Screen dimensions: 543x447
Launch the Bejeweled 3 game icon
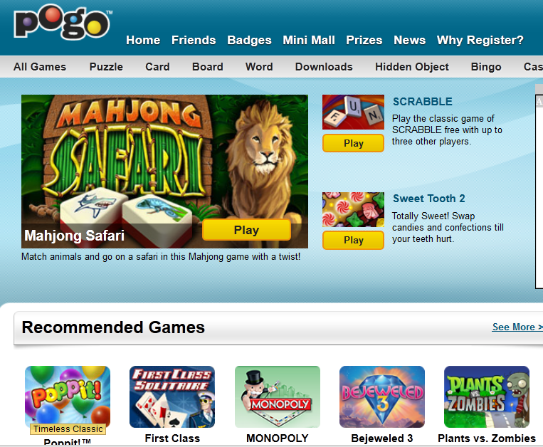[382, 396]
